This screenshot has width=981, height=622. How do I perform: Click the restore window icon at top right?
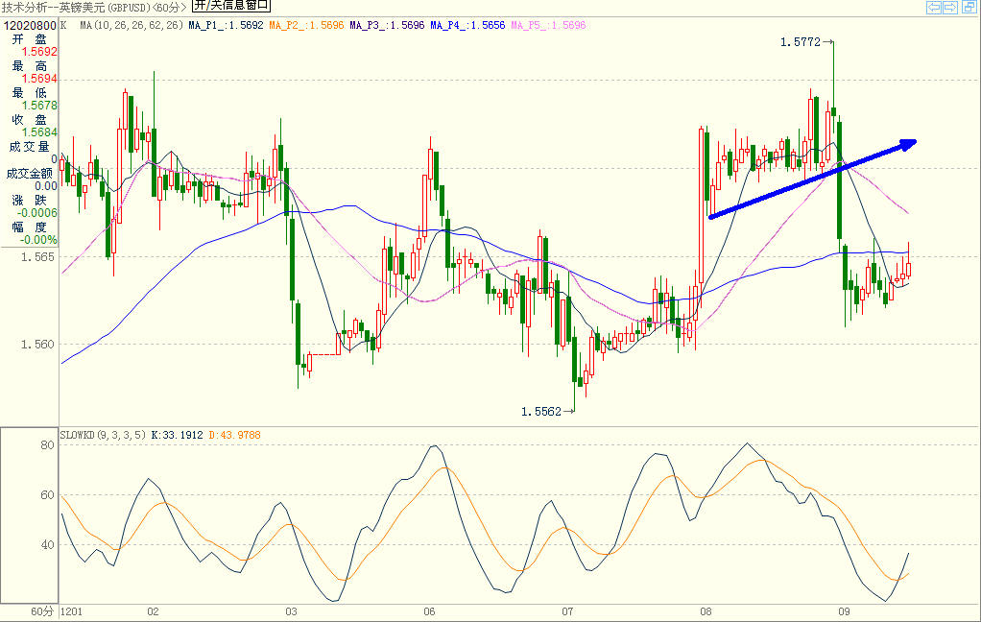[x=969, y=7]
